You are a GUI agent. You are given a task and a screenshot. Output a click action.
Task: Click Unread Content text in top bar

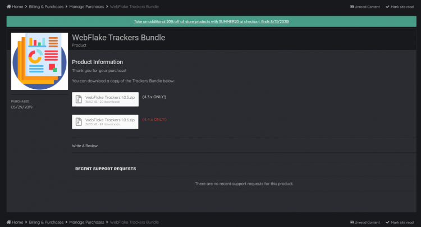point(368,7)
